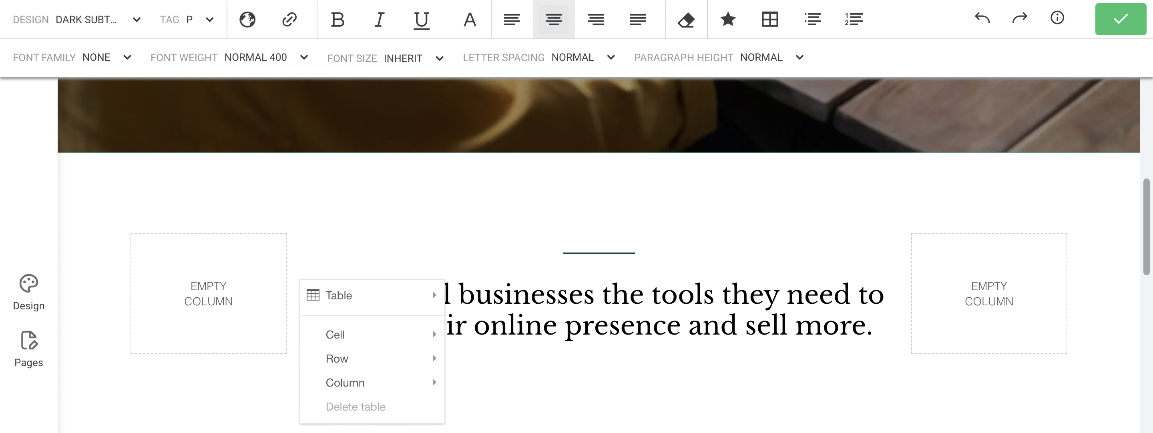Align text left
Viewport: 1153px width, 433px height.
click(x=512, y=19)
